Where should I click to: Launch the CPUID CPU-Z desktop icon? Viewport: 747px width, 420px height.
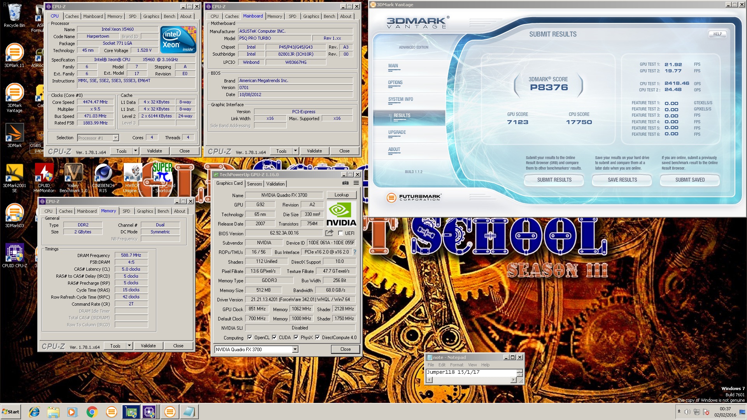14,255
